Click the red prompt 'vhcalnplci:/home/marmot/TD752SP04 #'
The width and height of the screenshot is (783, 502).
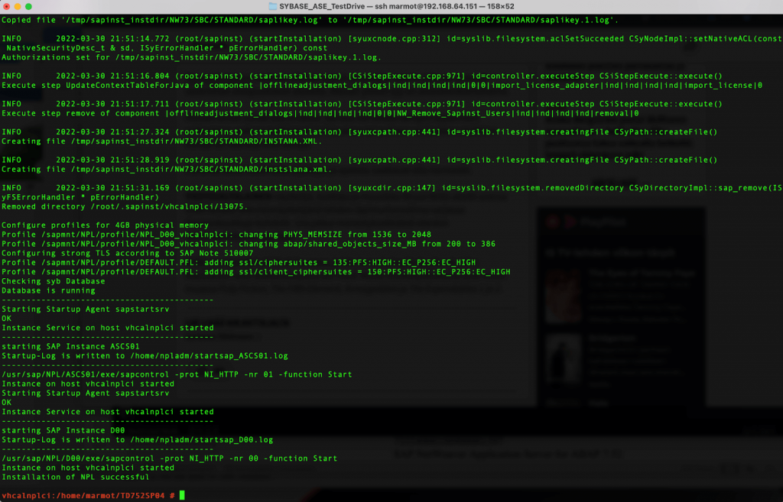click(x=88, y=496)
